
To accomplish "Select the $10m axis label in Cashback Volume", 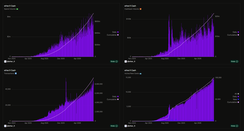I will (217, 36).
